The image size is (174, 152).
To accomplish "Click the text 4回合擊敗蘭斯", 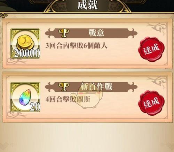I will (x=68, y=99).
